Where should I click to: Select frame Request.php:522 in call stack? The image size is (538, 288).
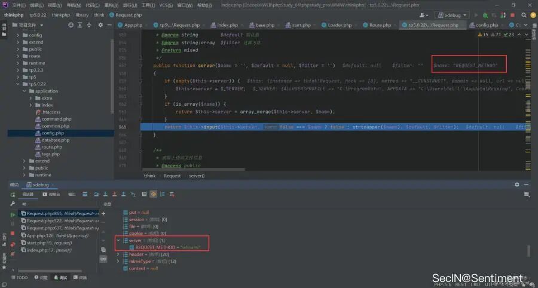(x=60, y=221)
